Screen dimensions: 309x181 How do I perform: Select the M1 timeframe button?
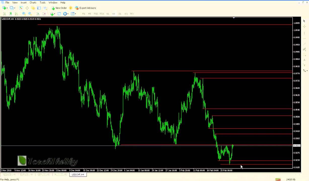(x=84, y=14)
